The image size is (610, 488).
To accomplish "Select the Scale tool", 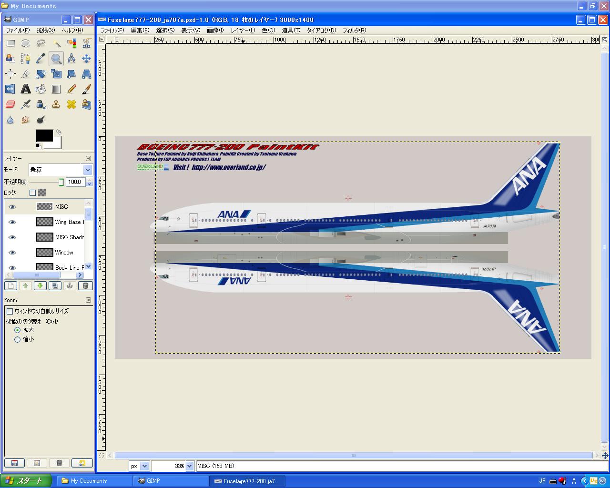I will (x=56, y=74).
